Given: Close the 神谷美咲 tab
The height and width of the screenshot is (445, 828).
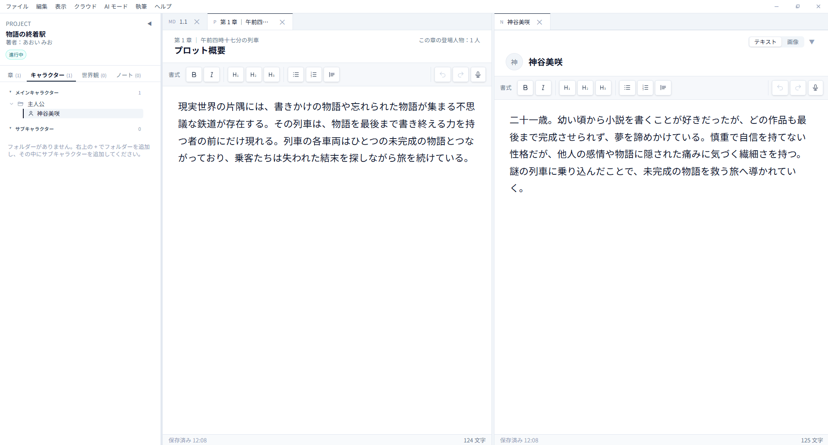Looking at the screenshot, I should tap(539, 22).
